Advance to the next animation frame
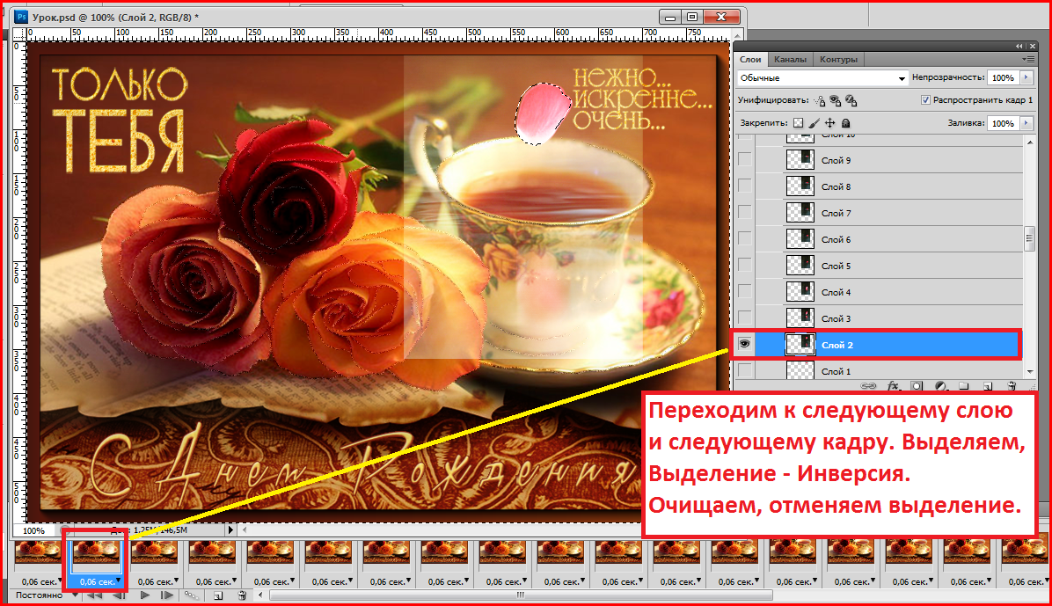 [167, 595]
